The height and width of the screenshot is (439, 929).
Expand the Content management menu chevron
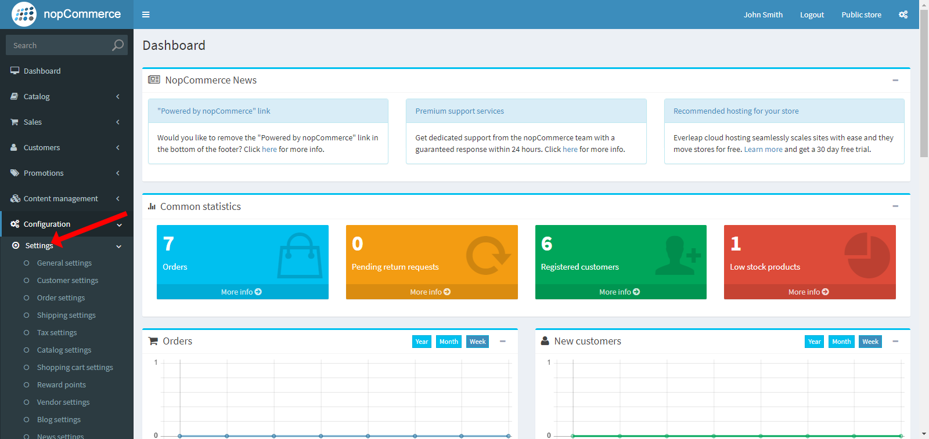pos(118,198)
